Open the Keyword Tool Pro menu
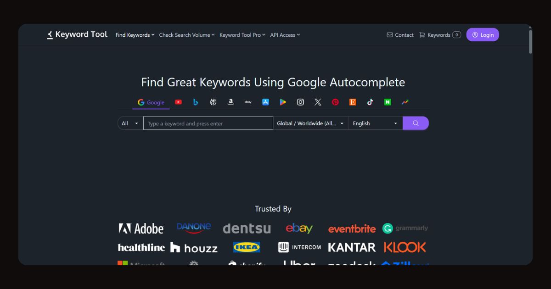 [x=242, y=35]
